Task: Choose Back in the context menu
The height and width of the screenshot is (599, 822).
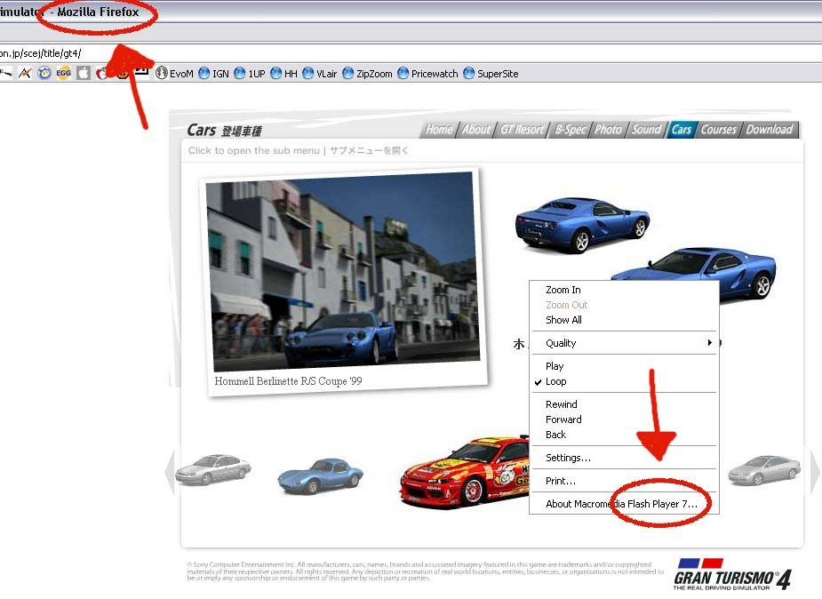Action: pyautogui.click(x=624, y=435)
